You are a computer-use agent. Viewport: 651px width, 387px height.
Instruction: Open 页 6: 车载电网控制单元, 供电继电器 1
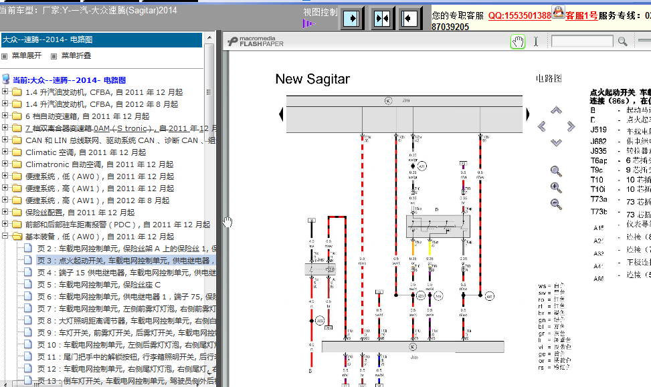click(x=126, y=297)
